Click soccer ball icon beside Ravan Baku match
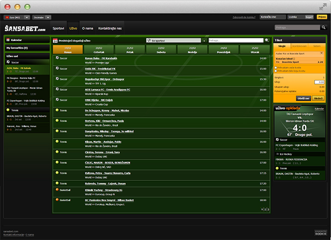Screen dimensions: 331x240 [57, 58]
